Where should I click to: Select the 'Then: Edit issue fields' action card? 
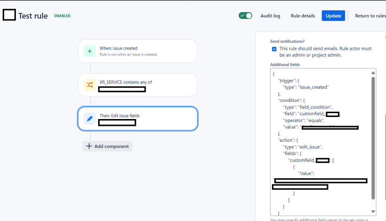pos(138,119)
